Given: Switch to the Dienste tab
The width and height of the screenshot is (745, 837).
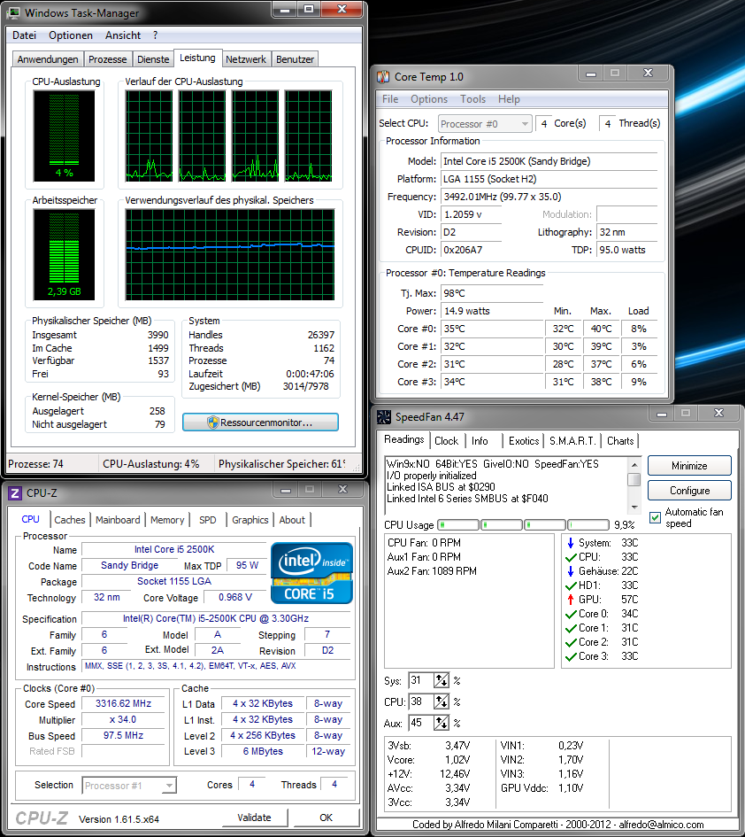Looking at the screenshot, I should click(153, 59).
